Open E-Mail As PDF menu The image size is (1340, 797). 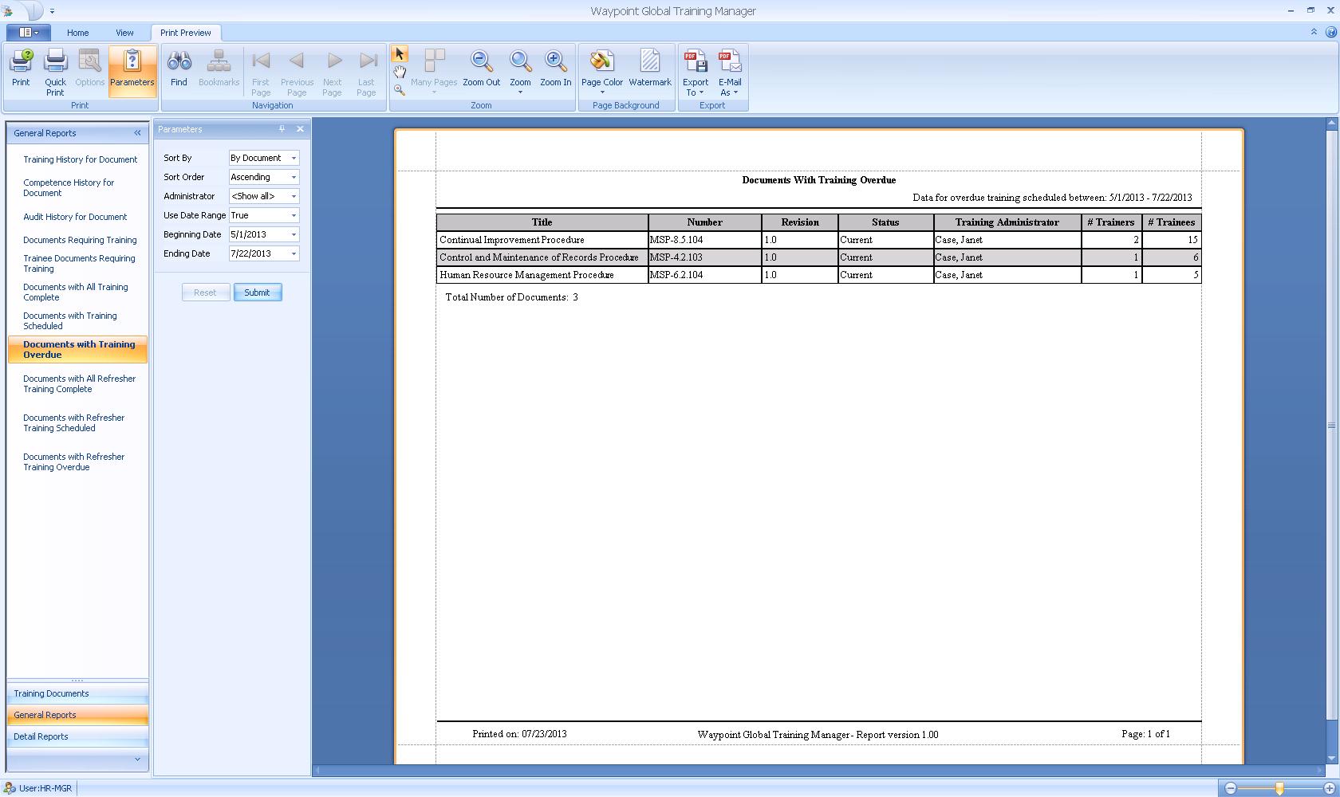point(730,72)
